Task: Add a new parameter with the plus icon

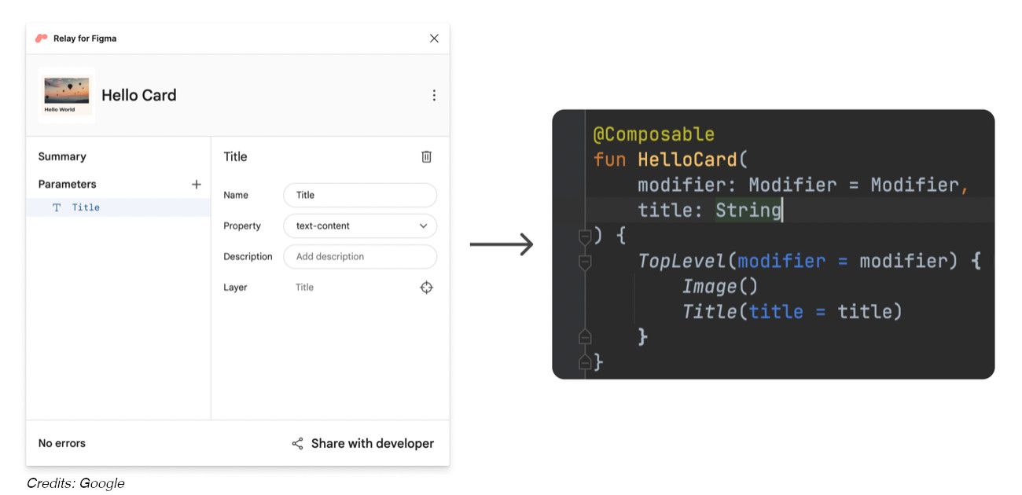Action: coord(196,184)
